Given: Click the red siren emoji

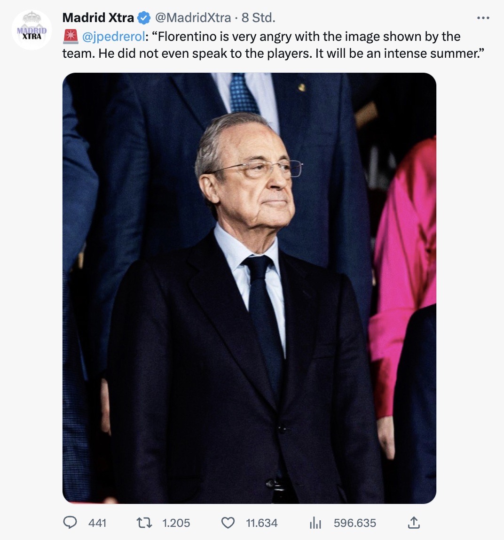Looking at the screenshot, I should [x=71, y=37].
